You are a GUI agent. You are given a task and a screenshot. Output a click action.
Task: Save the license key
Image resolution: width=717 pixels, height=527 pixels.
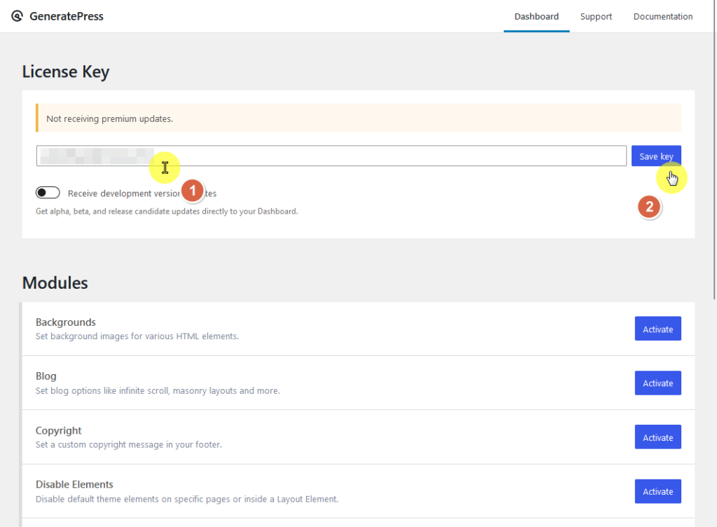(x=655, y=156)
